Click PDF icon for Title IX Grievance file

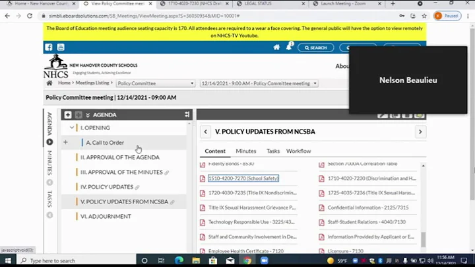click(203, 208)
